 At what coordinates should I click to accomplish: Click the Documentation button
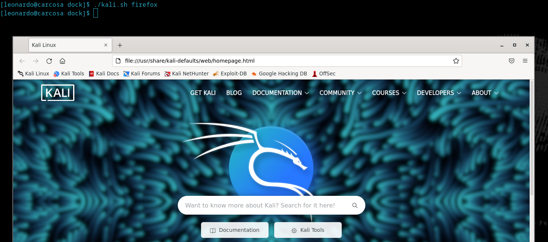pos(235,230)
